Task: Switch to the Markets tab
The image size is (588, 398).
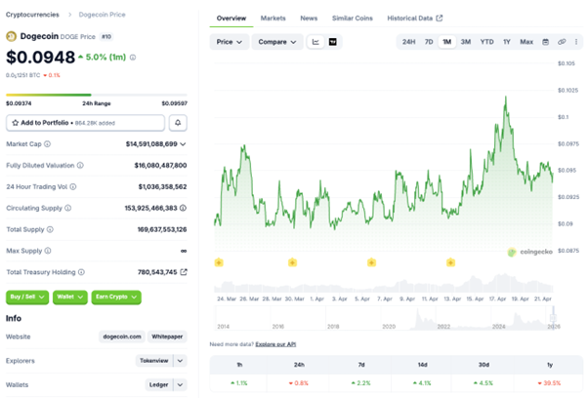Action: click(x=273, y=19)
